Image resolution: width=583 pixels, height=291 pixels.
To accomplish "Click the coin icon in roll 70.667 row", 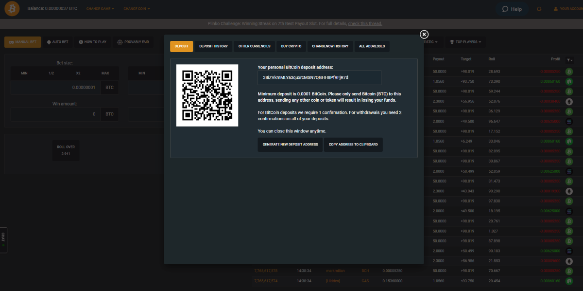I will tap(569, 271).
